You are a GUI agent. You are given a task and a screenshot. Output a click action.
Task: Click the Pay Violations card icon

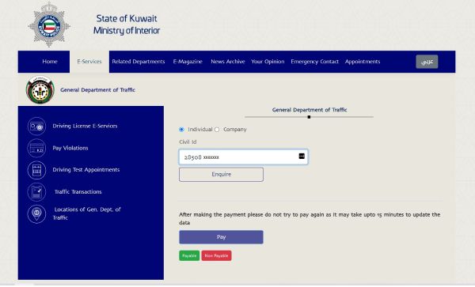(36, 148)
